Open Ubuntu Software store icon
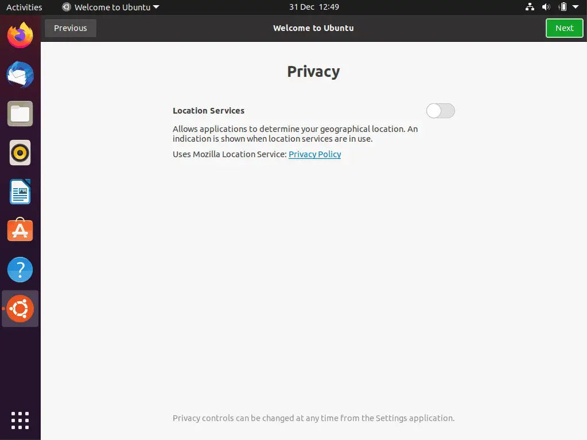 click(x=20, y=229)
